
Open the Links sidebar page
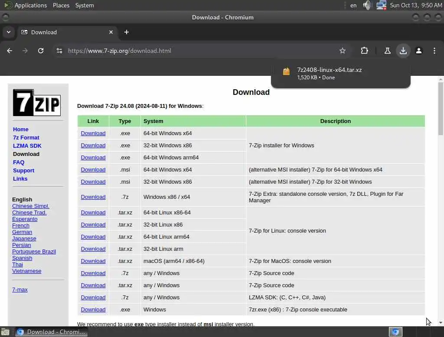20,178
